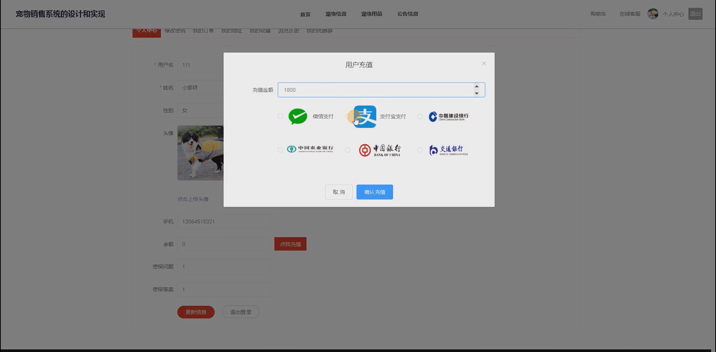Click the site title 宠物销售系统的设计和实现

[x=60, y=14]
